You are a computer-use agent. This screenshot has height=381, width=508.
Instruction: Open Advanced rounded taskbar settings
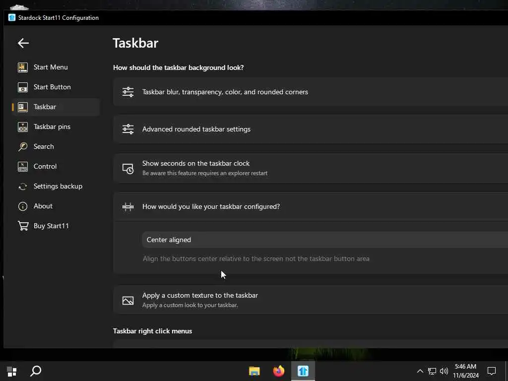coord(311,129)
